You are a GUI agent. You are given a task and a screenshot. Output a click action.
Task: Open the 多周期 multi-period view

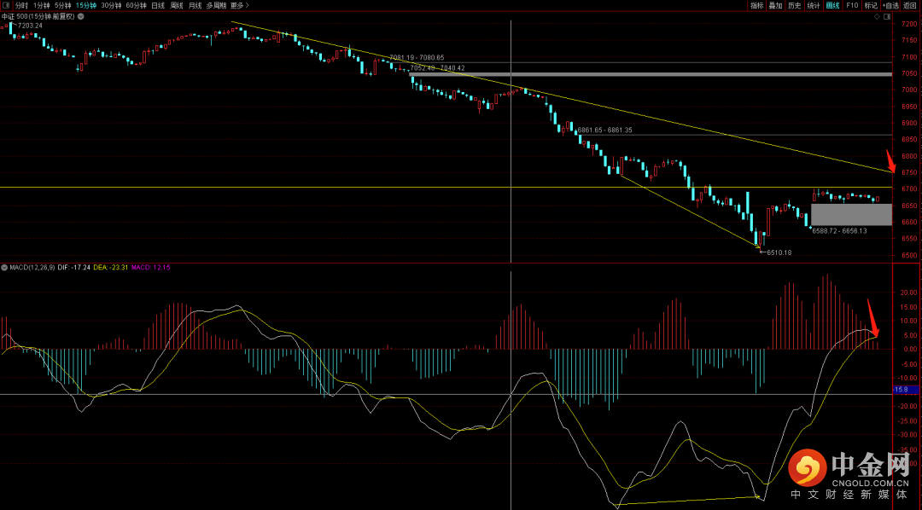(x=217, y=5)
